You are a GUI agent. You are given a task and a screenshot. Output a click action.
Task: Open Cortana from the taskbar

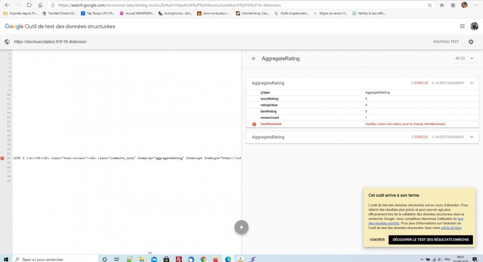104,259
